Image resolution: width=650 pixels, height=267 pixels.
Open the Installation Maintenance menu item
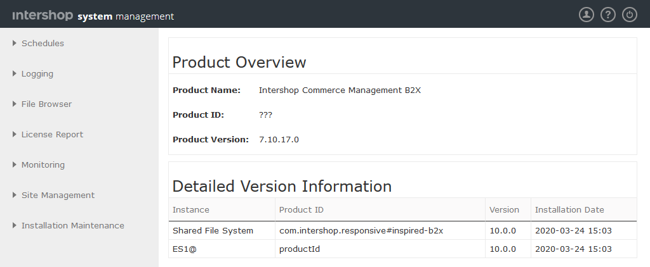pyautogui.click(x=73, y=226)
